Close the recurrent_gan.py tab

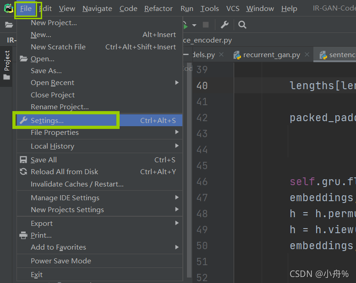click(307, 54)
